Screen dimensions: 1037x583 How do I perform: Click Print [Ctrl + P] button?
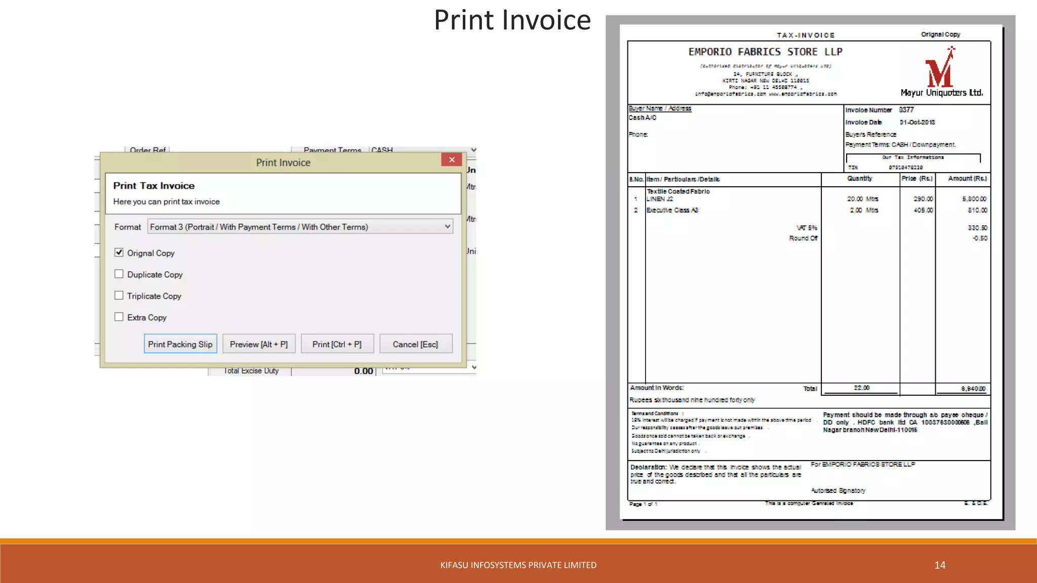337,344
